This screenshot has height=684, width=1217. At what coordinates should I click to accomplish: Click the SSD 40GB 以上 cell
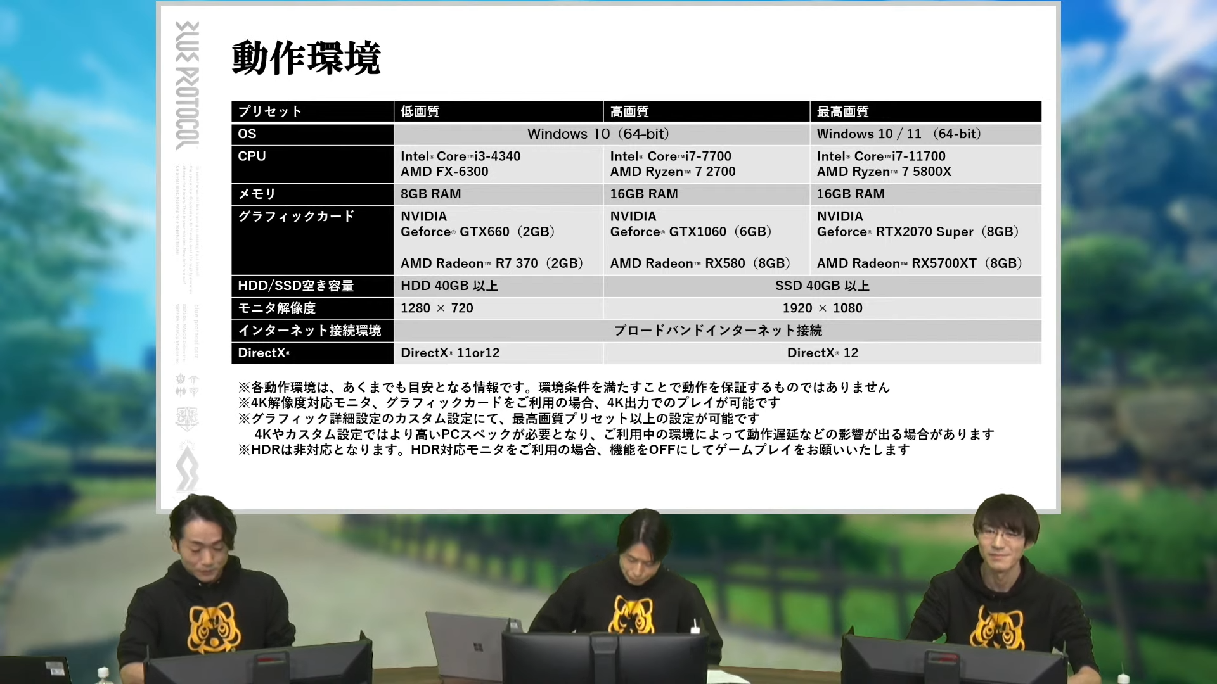click(x=823, y=286)
